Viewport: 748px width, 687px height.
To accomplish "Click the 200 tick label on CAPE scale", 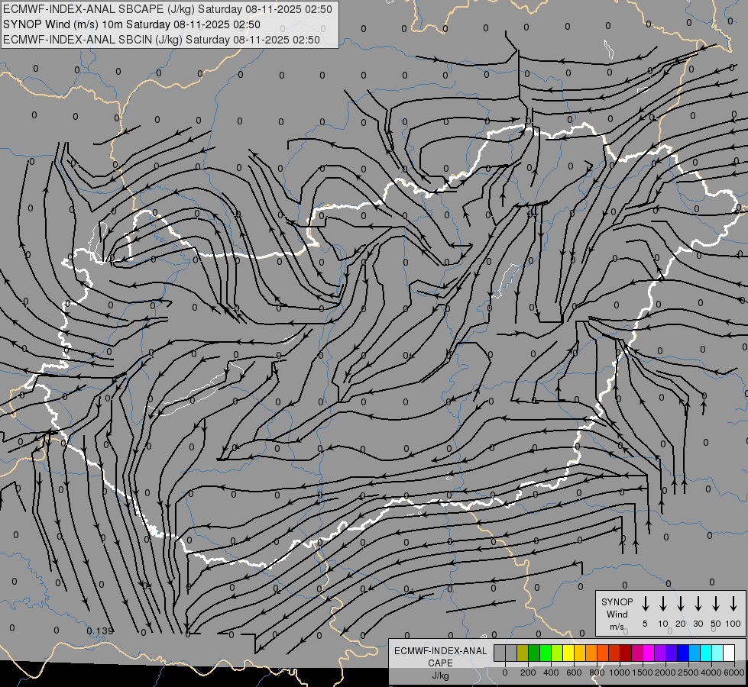I will tap(528, 672).
